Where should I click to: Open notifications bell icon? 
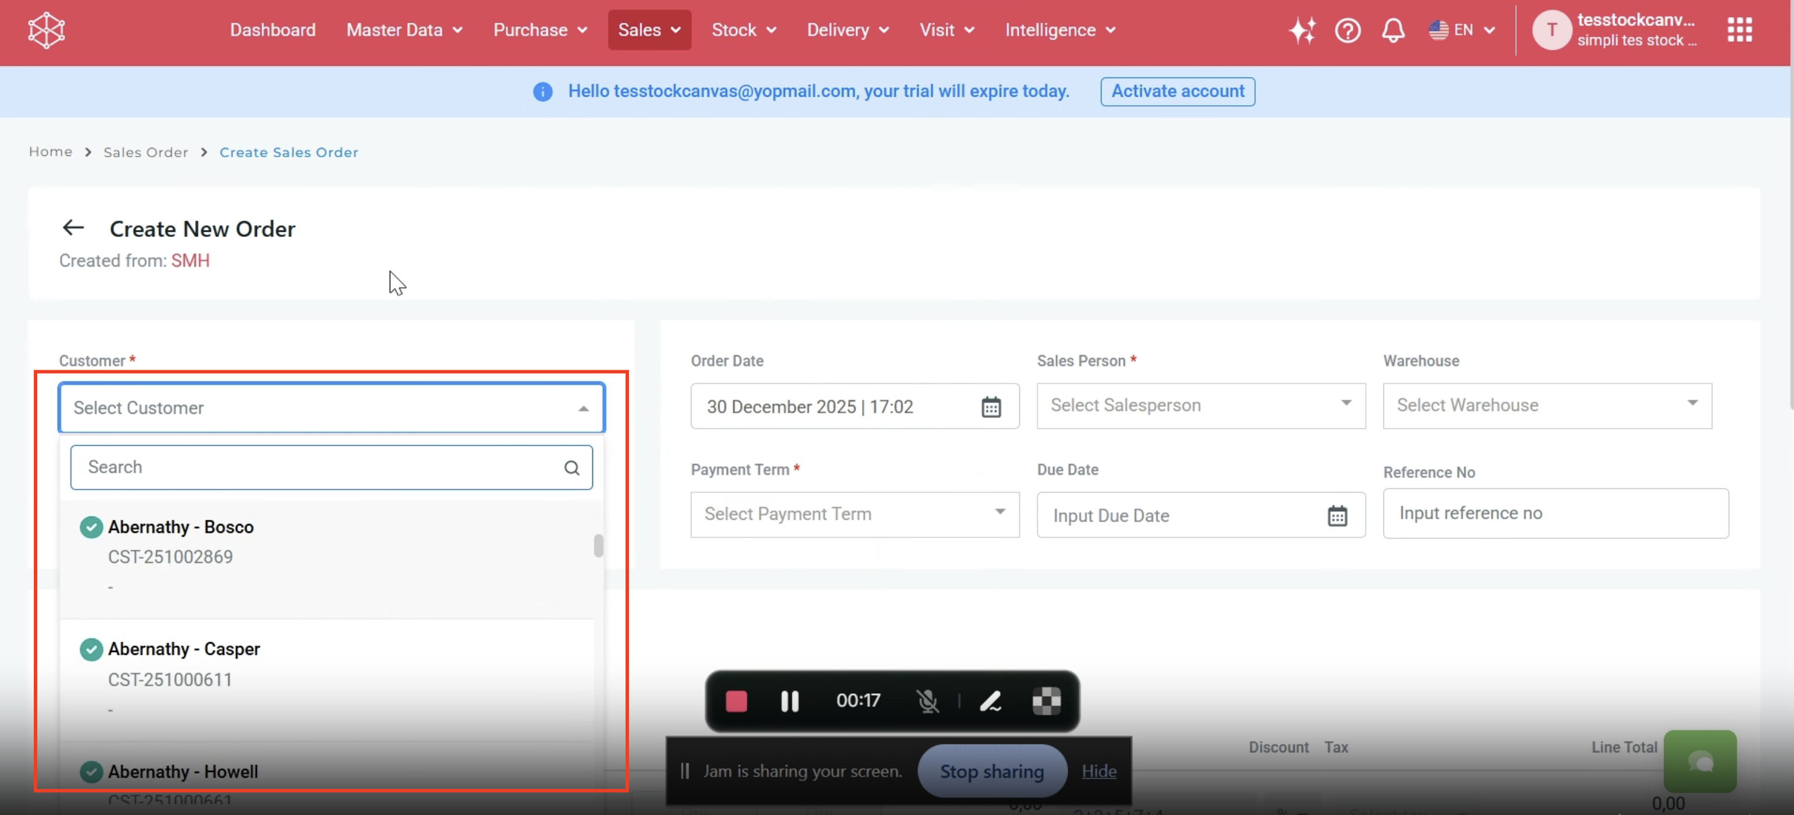[x=1393, y=31]
